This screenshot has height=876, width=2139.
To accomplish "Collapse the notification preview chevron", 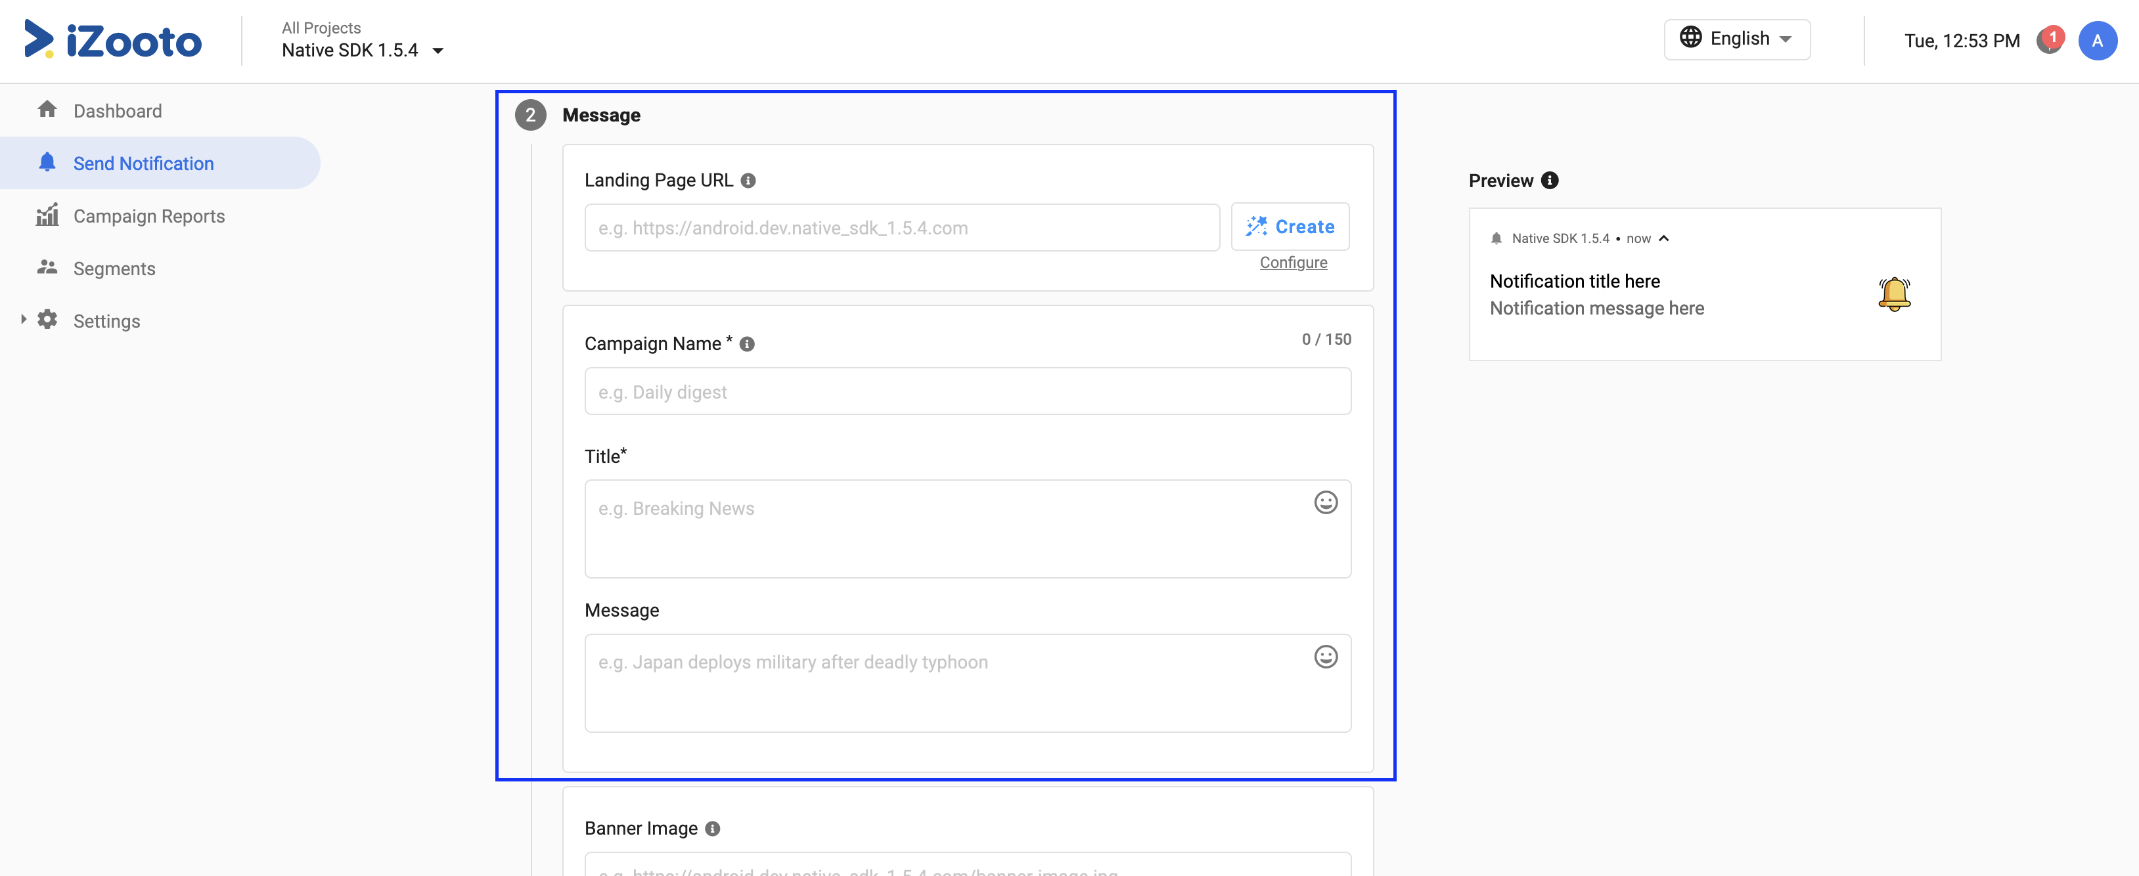I will 1664,238.
